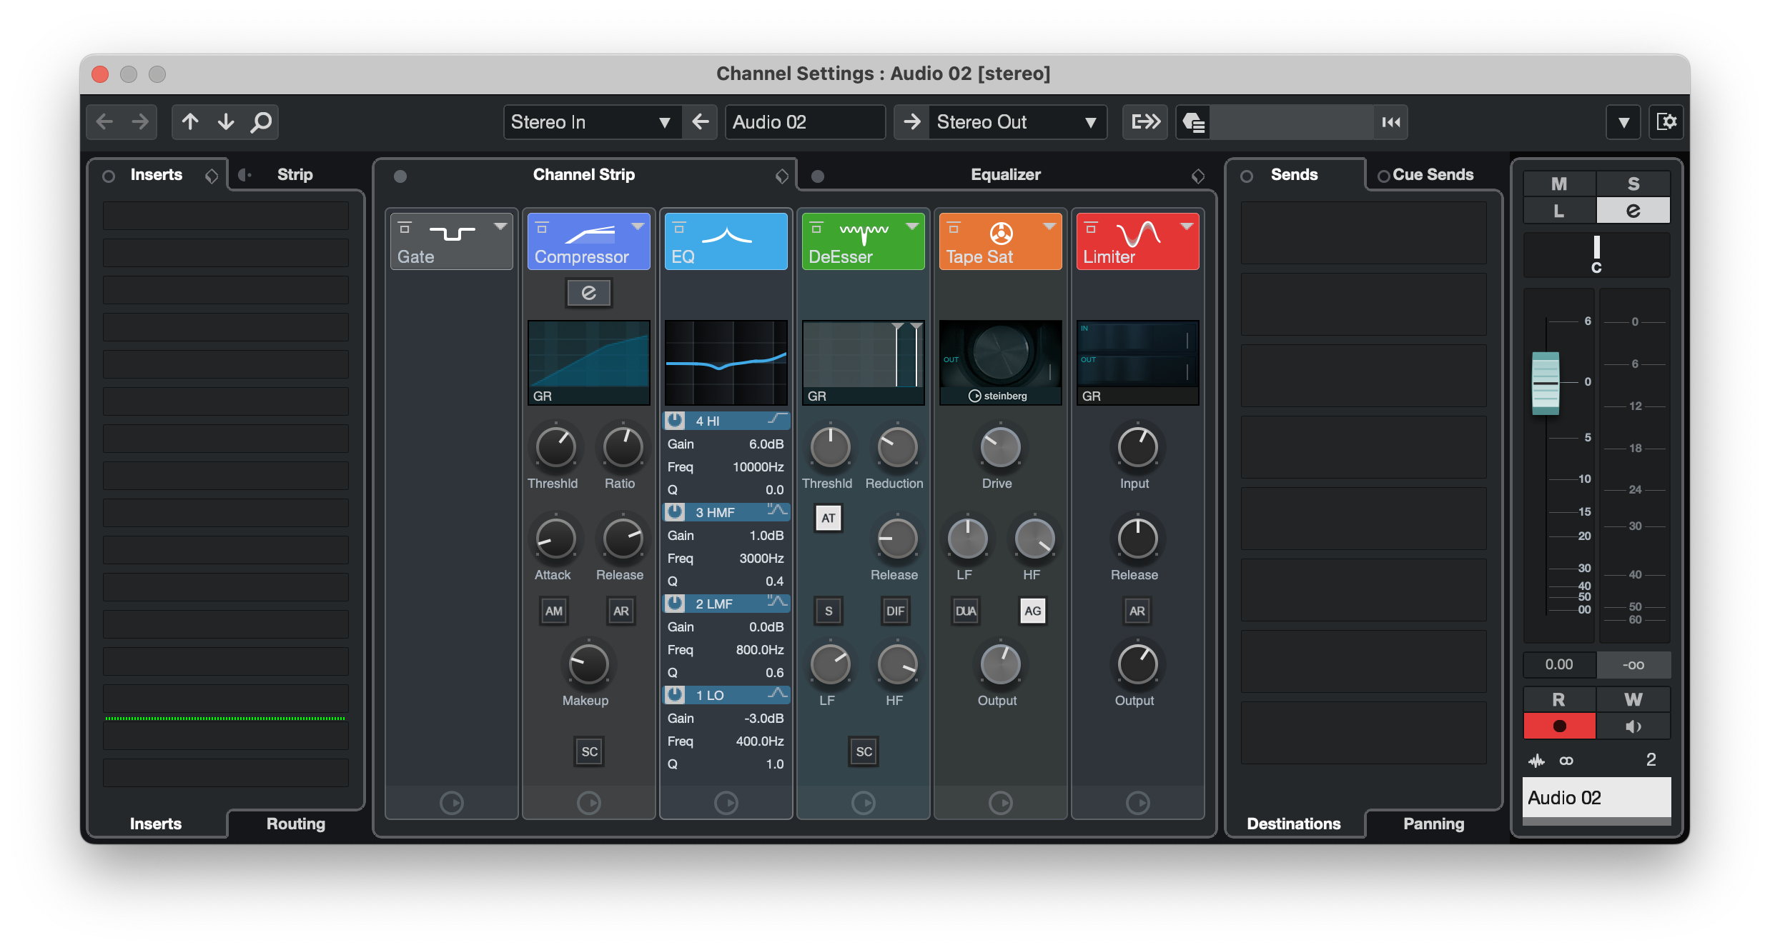Open the Gate module dropdown arrow
Viewport: 1770px width, 950px height.
pyautogui.click(x=500, y=225)
